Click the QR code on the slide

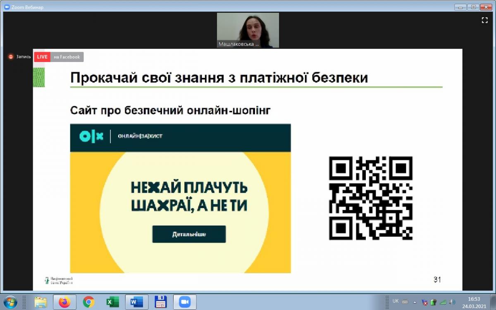point(371,198)
